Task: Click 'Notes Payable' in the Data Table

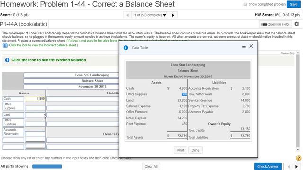Action: (136, 118)
